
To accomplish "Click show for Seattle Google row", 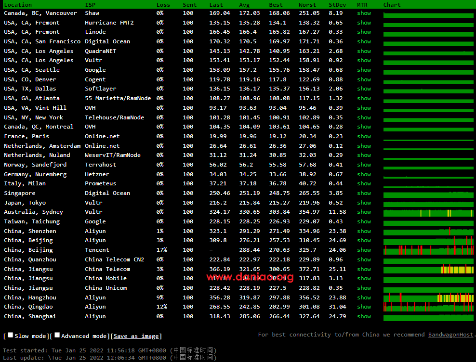I will click(364, 70).
